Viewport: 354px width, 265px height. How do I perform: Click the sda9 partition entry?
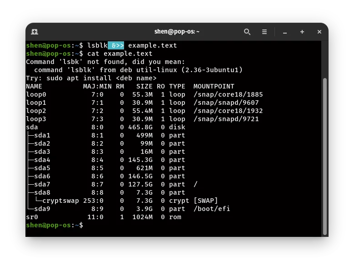(x=42, y=209)
